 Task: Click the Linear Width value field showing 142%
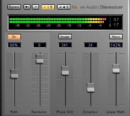[x=116, y=45]
